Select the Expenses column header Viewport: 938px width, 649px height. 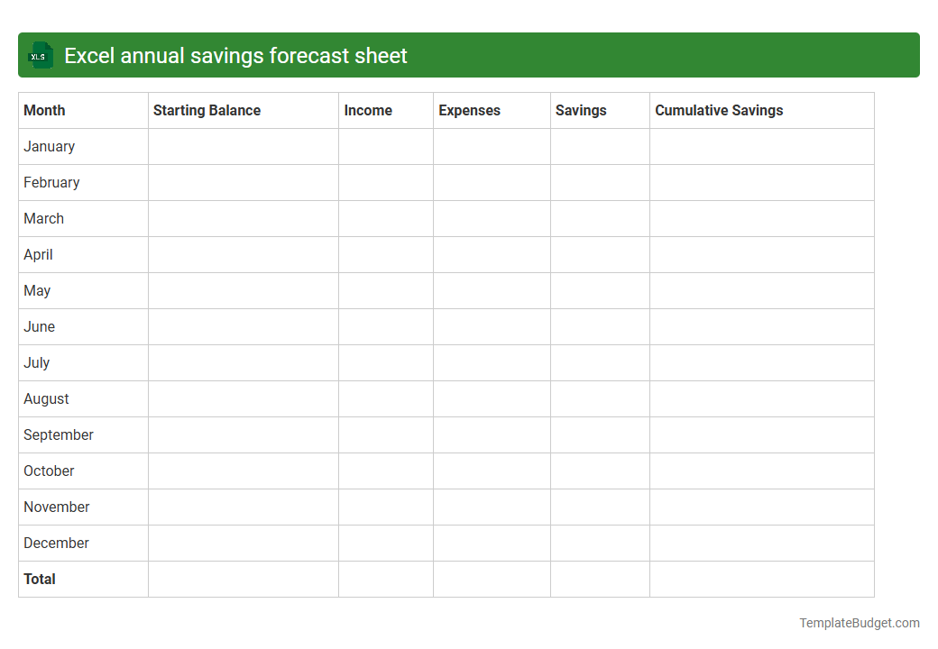(469, 110)
